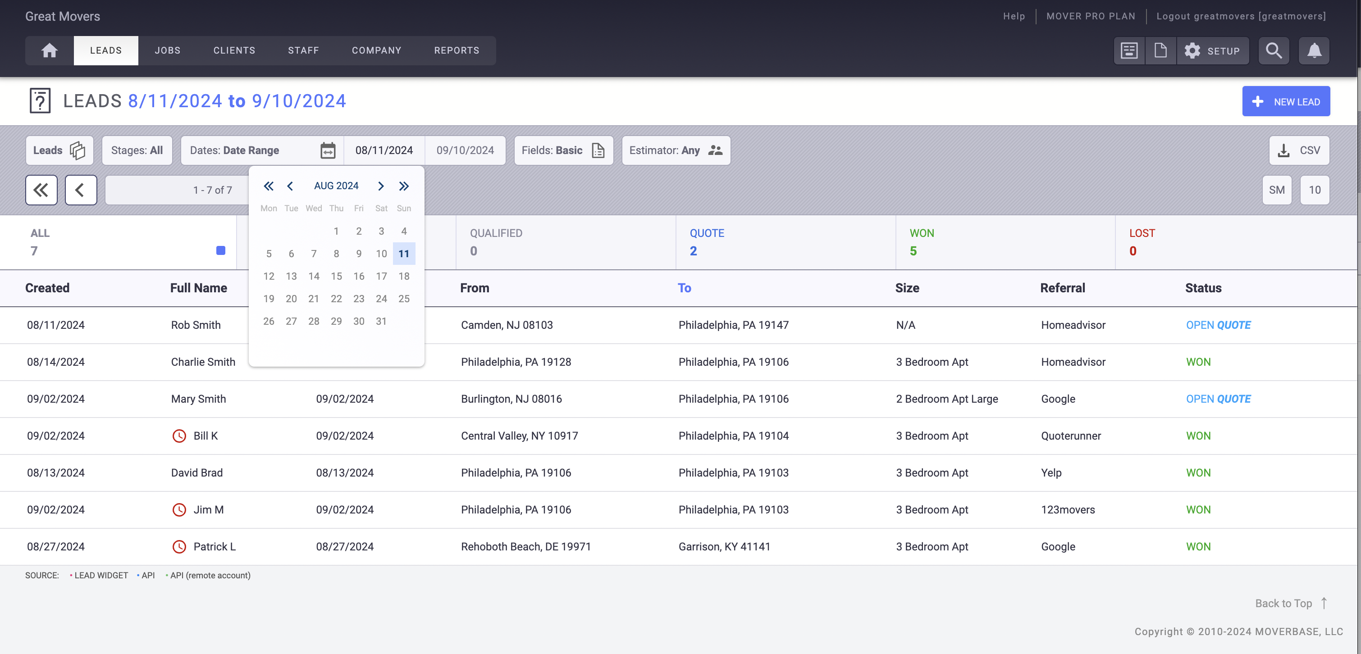This screenshot has width=1361, height=654.
Task: Filter by the Quote stage
Action: pyautogui.click(x=786, y=242)
